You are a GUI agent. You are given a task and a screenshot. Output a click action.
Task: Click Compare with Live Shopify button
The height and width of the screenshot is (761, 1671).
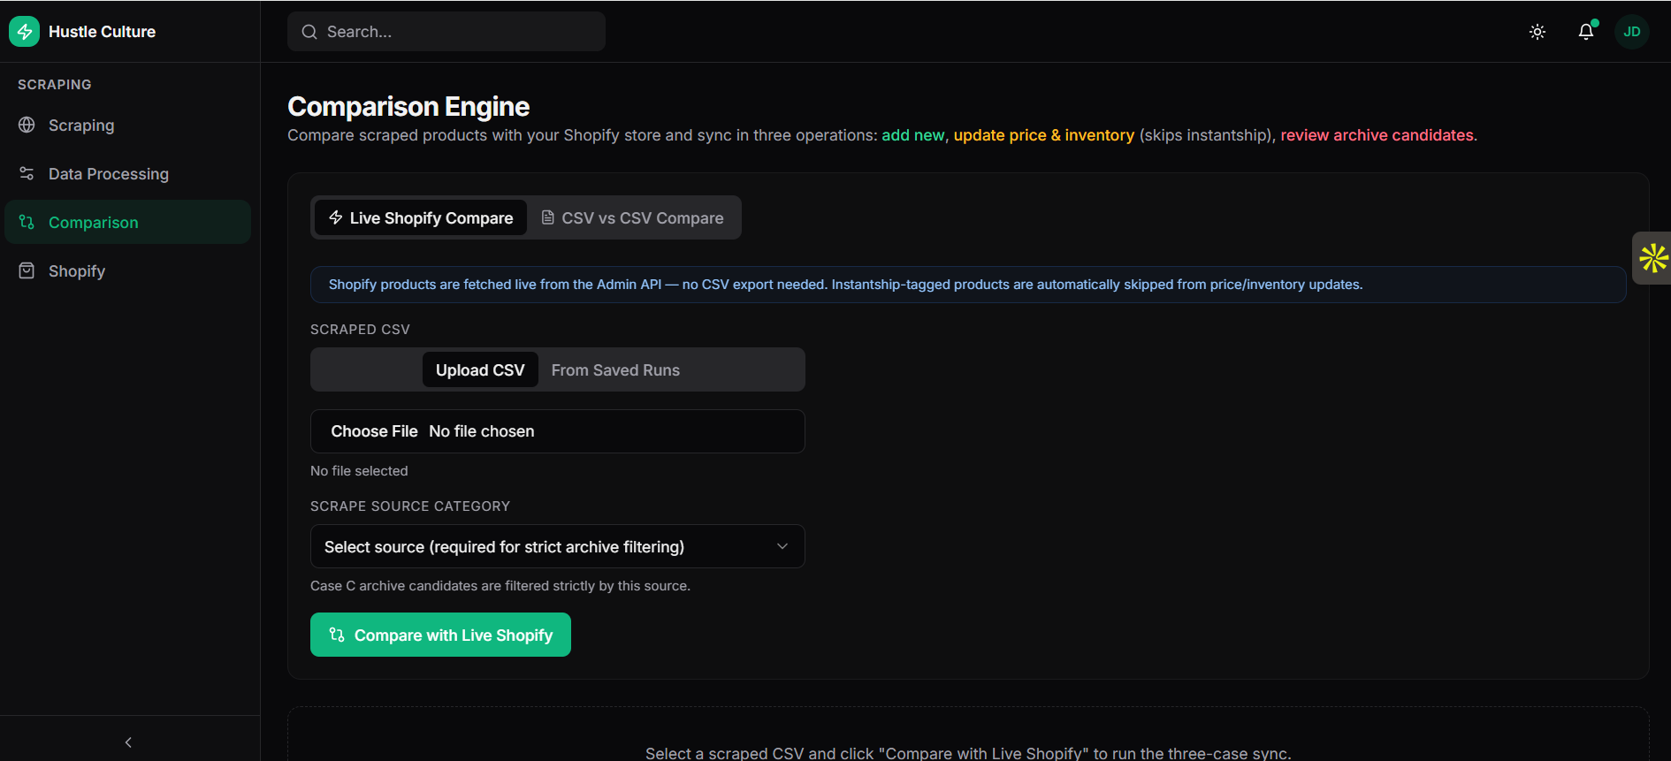[x=440, y=635]
